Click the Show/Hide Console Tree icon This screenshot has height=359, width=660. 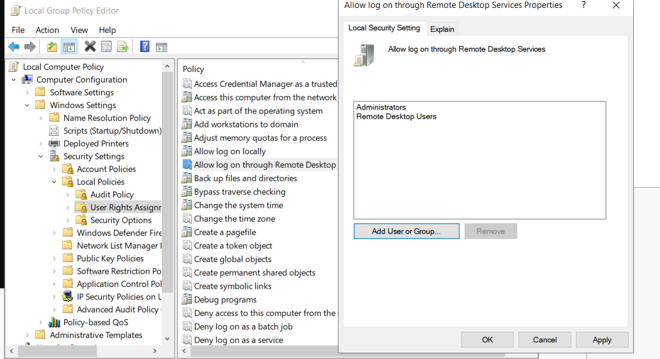coord(69,47)
